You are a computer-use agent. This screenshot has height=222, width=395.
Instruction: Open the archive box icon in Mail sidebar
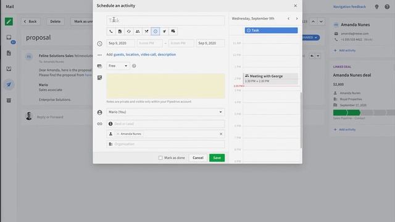coord(9,101)
